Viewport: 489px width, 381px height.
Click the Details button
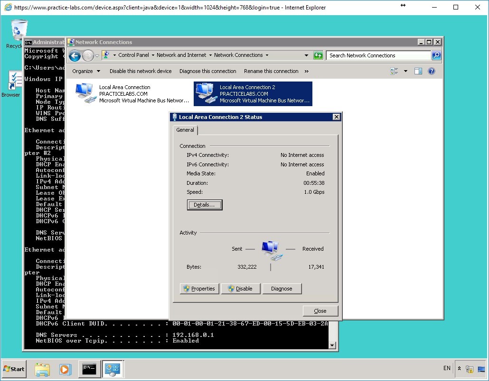point(205,205)
